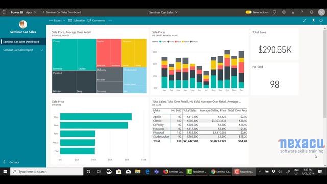
Task: Select the light blue Studecooker treemap block
Action: point(134,80)
